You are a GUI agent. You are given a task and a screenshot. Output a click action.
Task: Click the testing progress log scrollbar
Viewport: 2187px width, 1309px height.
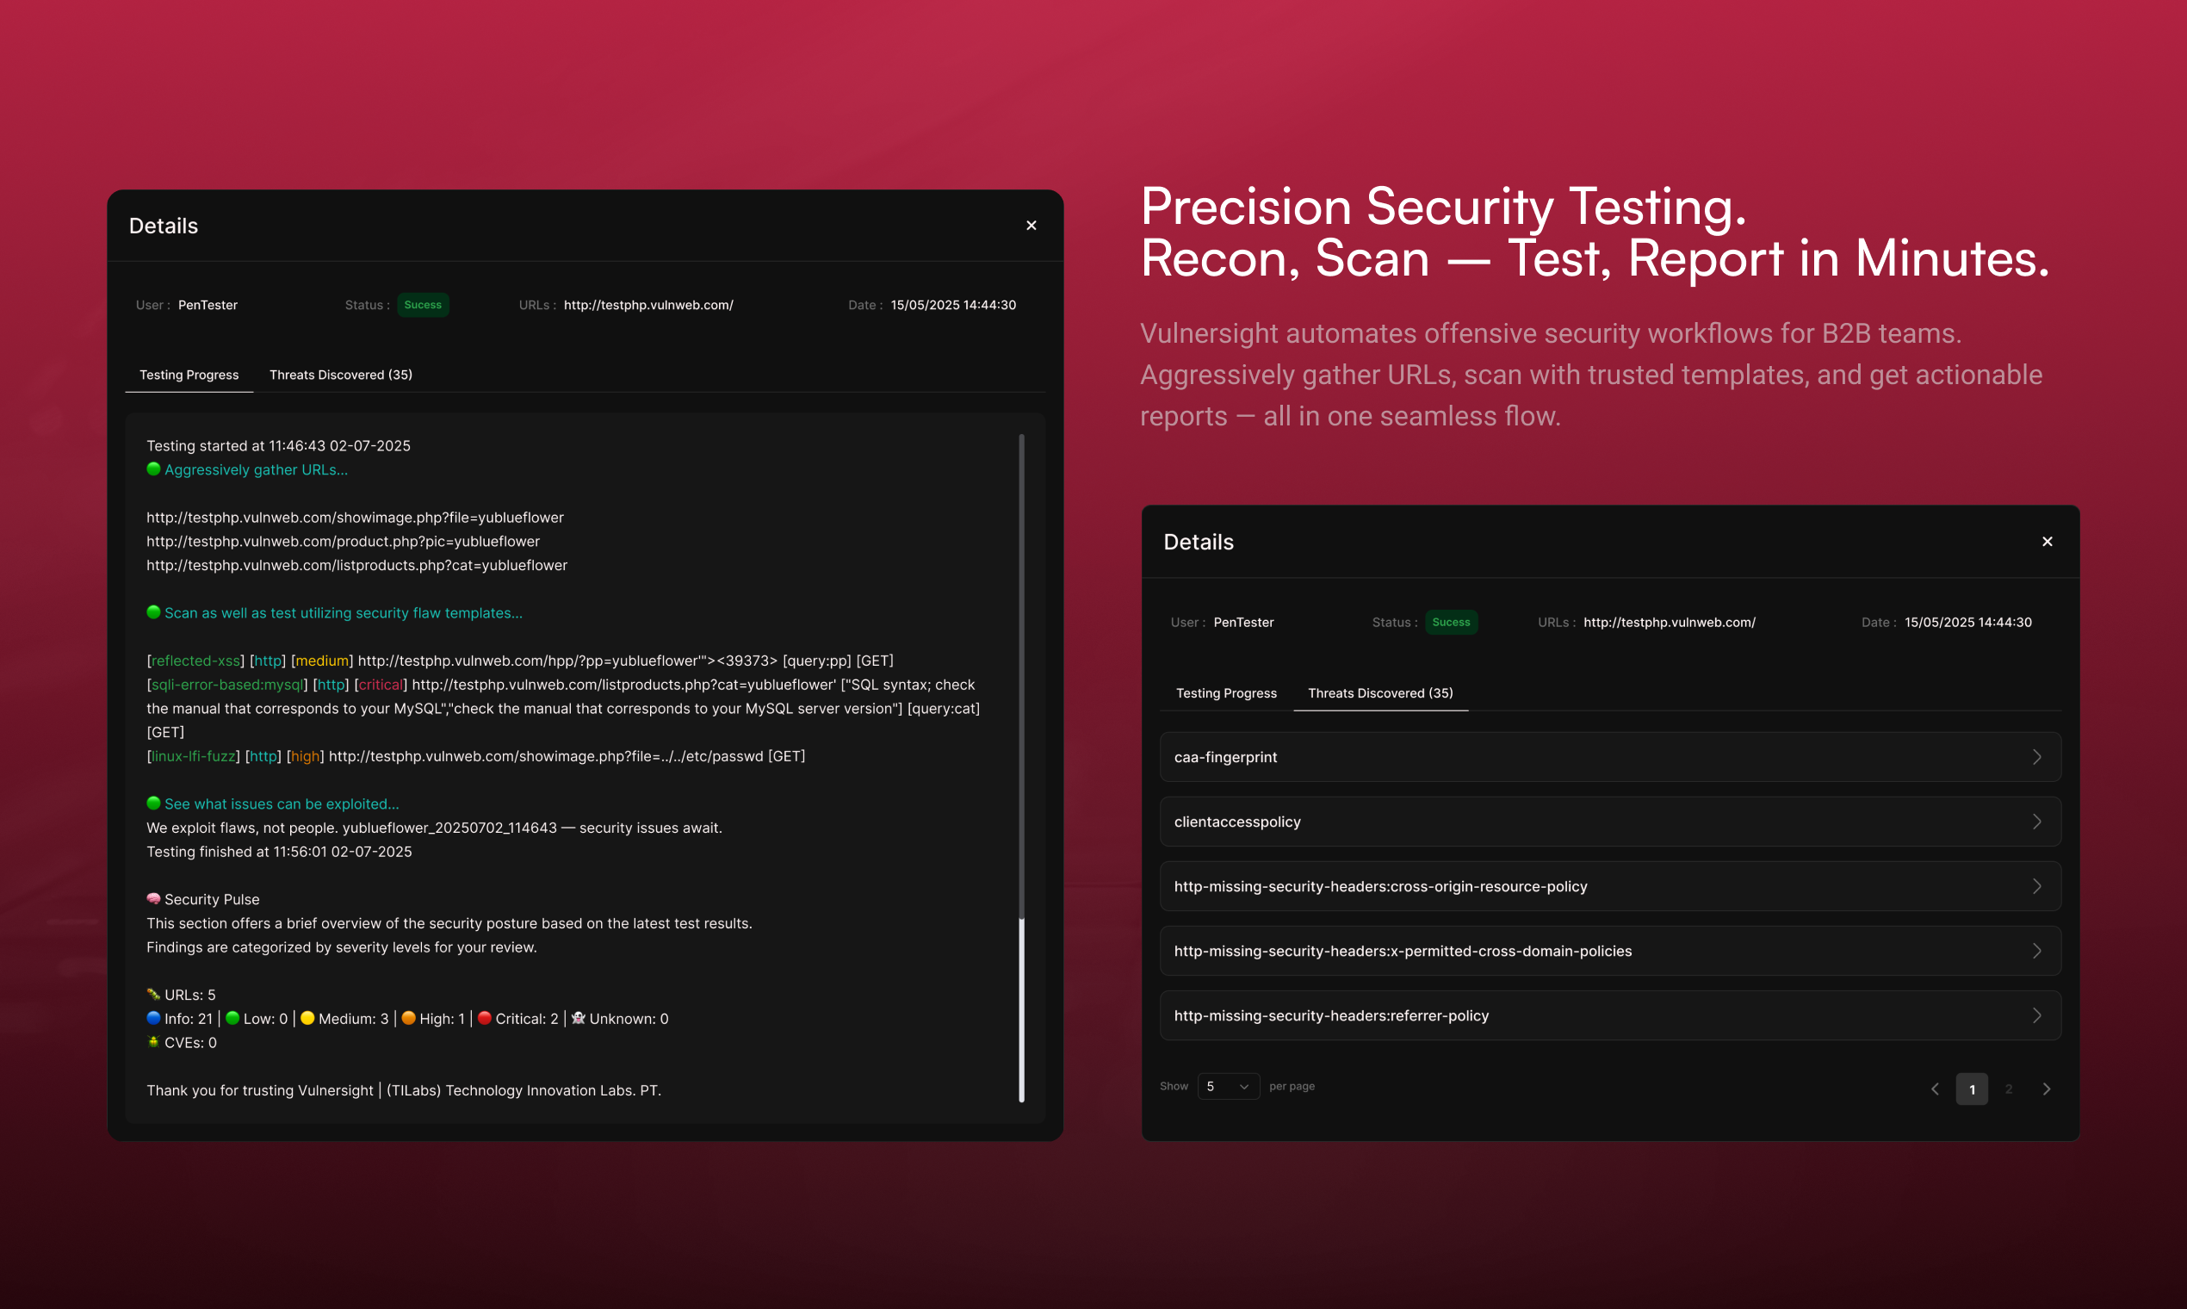click(x=1021, y=767)
